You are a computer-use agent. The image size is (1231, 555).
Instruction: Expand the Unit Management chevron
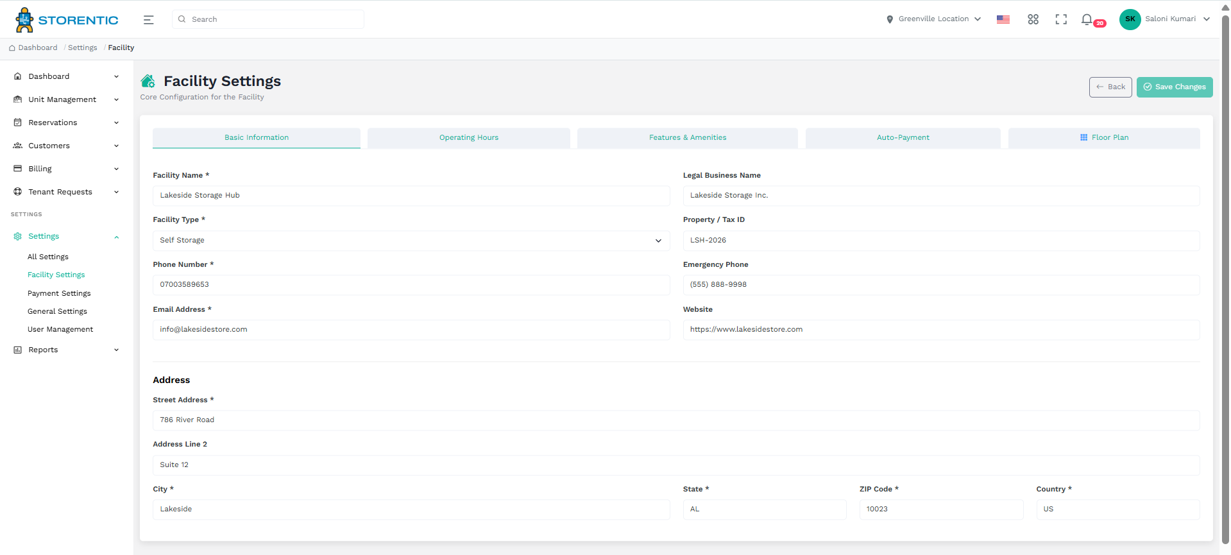coord(116,99)
